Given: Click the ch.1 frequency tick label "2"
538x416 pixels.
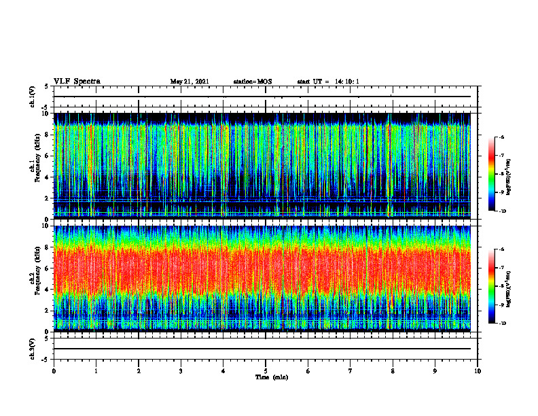Looking at the screenshot, I should click(48, 198).
